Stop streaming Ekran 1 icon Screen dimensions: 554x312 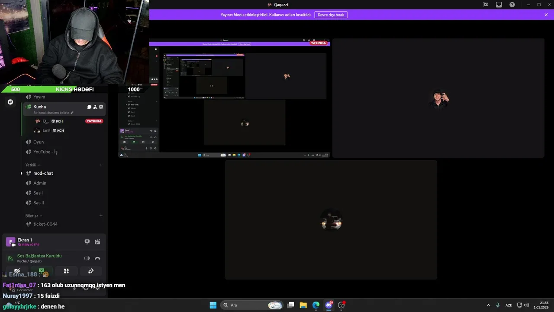pos(87,242)
